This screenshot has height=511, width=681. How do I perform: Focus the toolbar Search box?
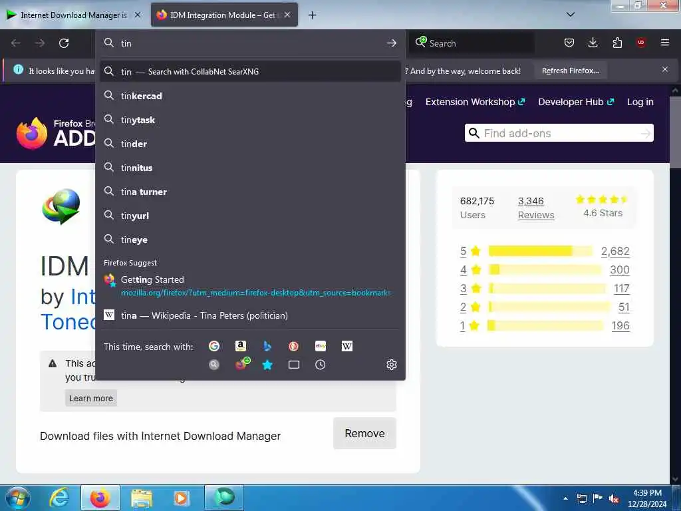tap(472, 43)
